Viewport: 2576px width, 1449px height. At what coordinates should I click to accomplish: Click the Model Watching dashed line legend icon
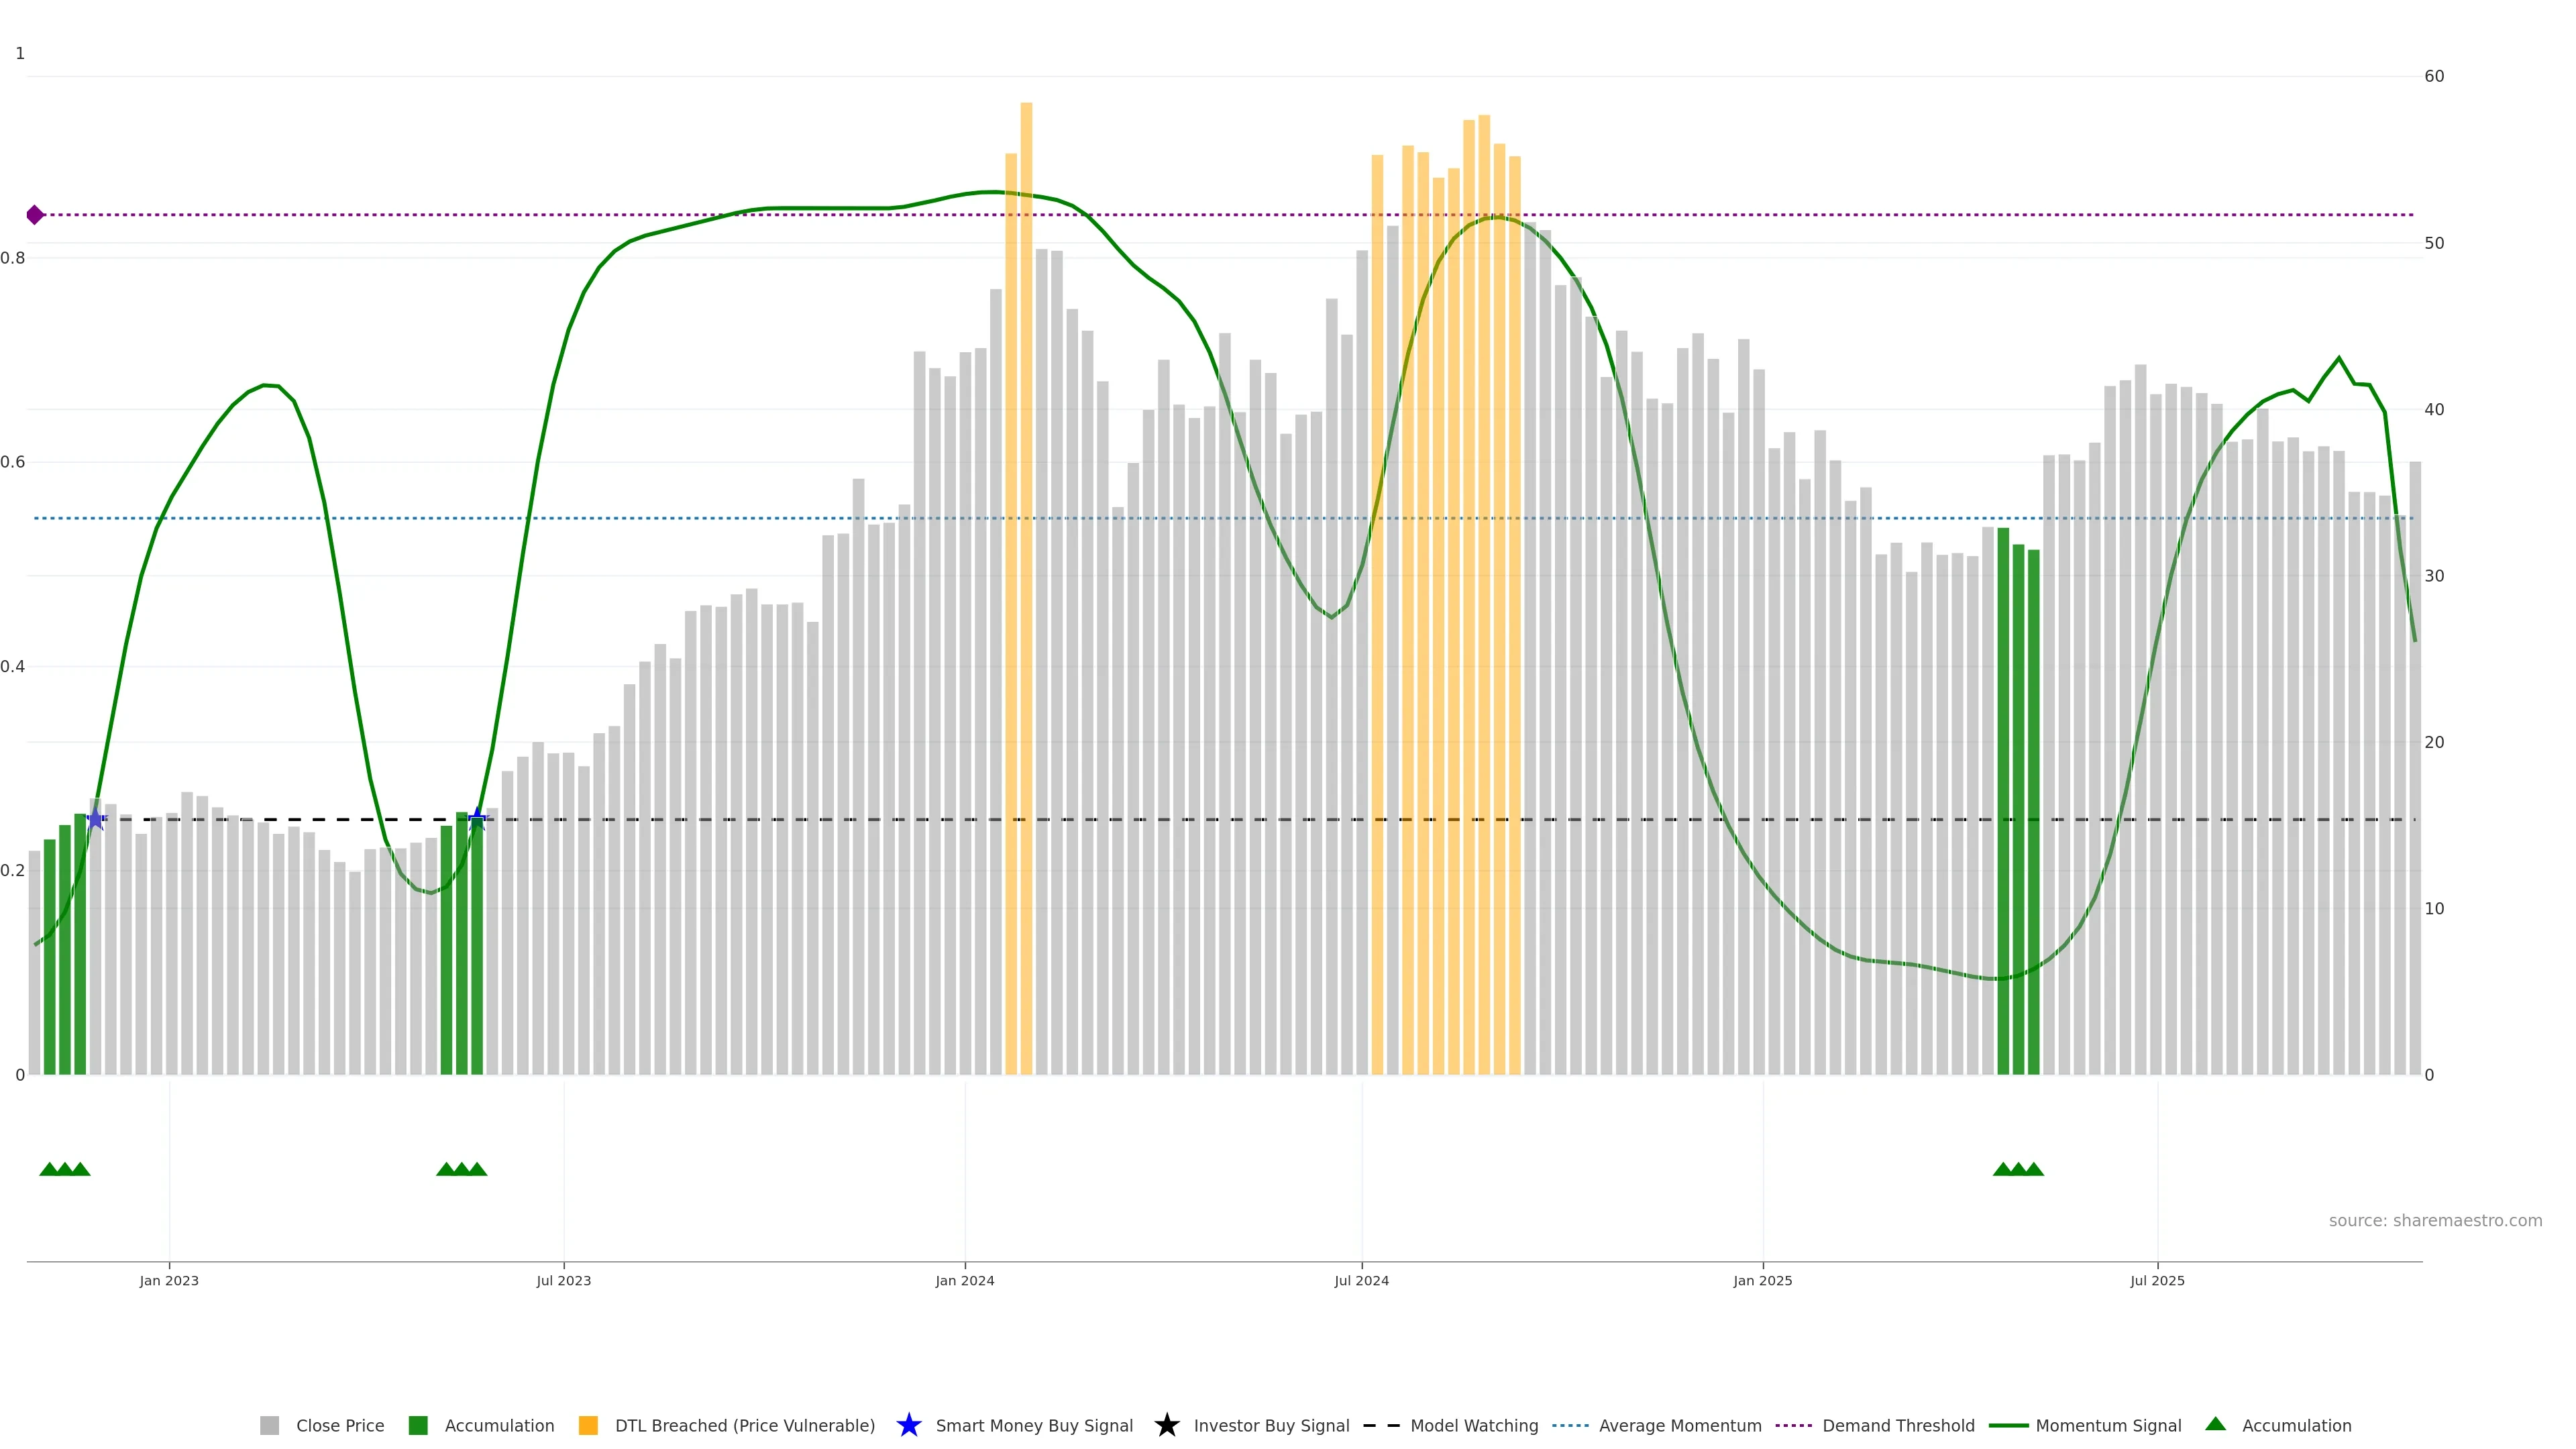(1381, 1425)
